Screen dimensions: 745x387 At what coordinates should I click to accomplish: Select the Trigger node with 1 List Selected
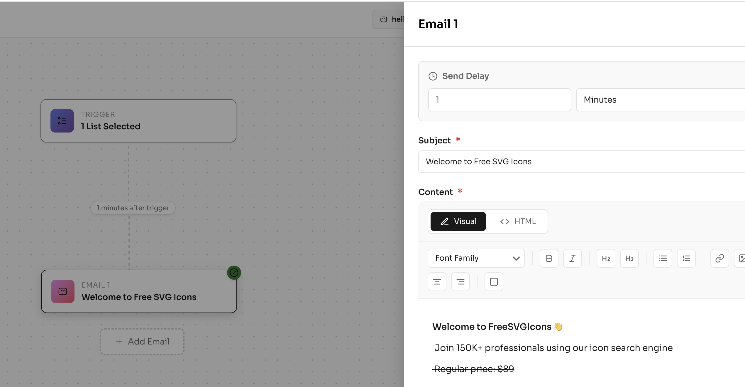click(138, 120)
